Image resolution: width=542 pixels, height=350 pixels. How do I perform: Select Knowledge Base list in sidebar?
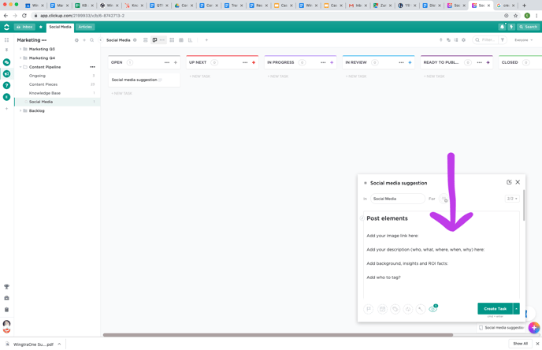(x=45, y=93)
